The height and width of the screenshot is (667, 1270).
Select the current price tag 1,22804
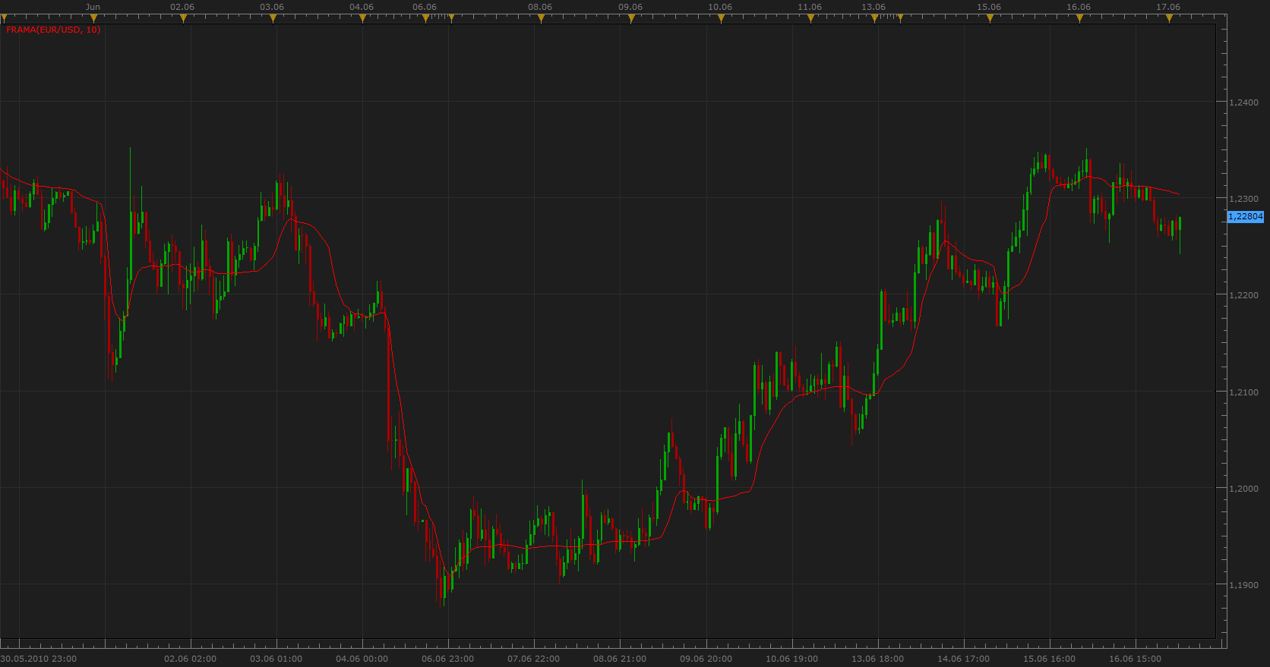[1246, 216]
